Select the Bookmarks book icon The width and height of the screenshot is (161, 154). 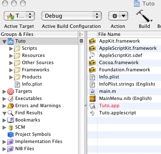(x=11, y=120)
